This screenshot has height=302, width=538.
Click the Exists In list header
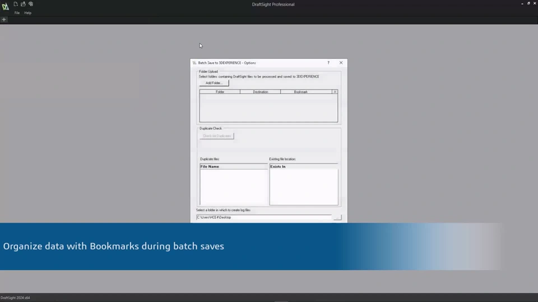[304, 167]
